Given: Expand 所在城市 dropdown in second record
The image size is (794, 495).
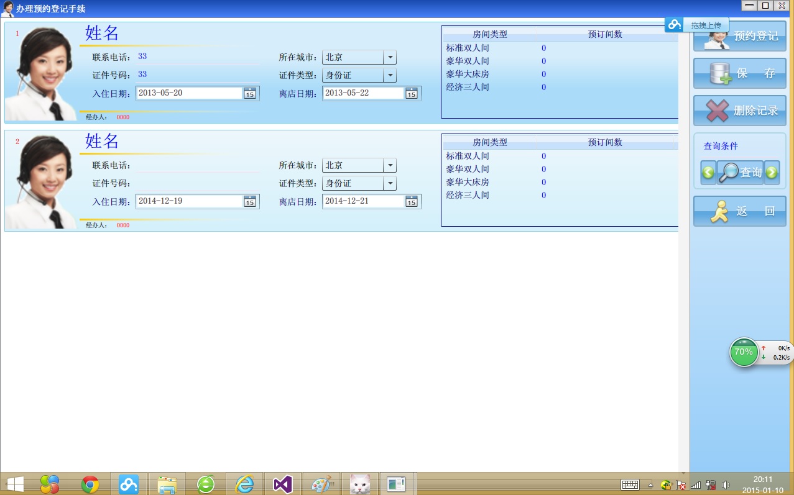Looking at the screenshot, I should pos(390,166).
